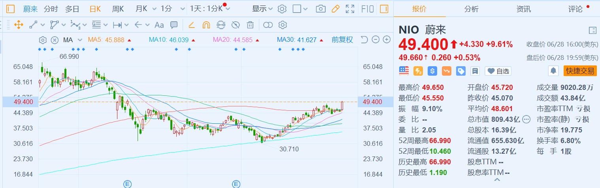Select the 周K weekly candlestick tab
This screenshot has height=188, width=600.
(x=118, y=9)
